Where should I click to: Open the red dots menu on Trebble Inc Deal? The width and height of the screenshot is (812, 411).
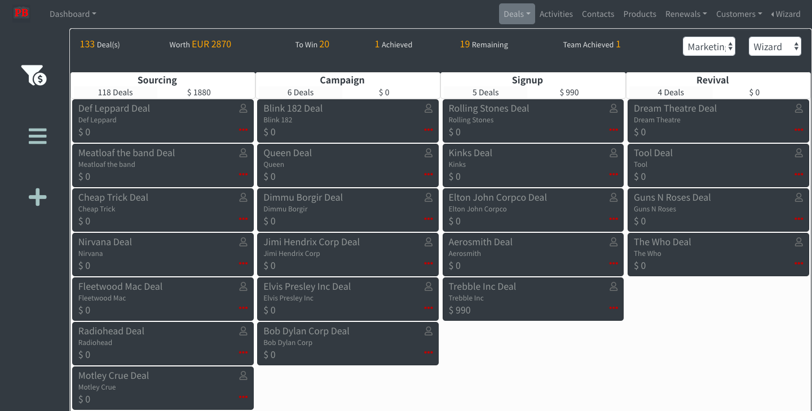[x=614, y=308]
